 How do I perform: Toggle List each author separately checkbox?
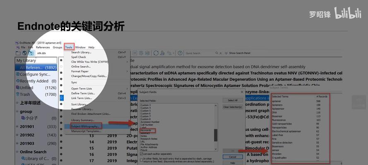coord(141,154)
